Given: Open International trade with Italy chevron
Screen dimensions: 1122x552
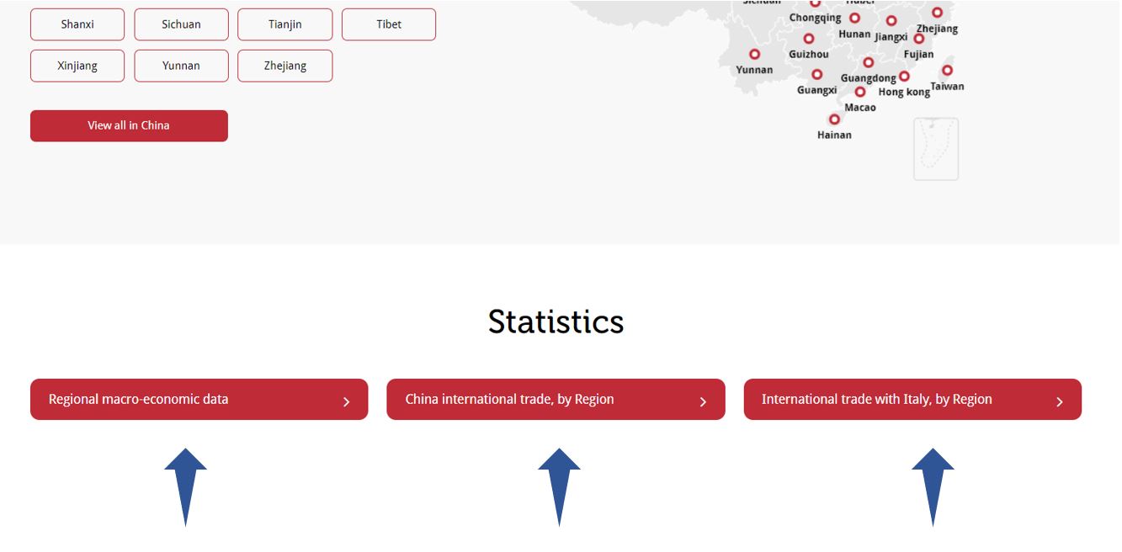Looking at the screenshot, I should tap(1059, 402).
